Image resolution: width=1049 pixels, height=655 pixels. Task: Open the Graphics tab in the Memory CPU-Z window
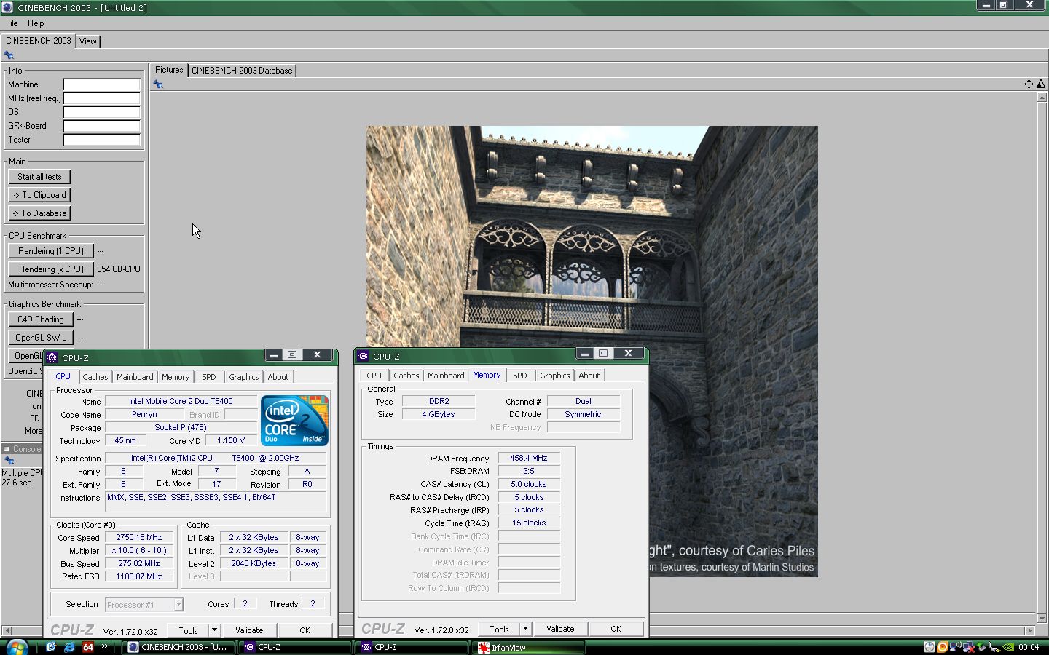[x=554, y=376]
